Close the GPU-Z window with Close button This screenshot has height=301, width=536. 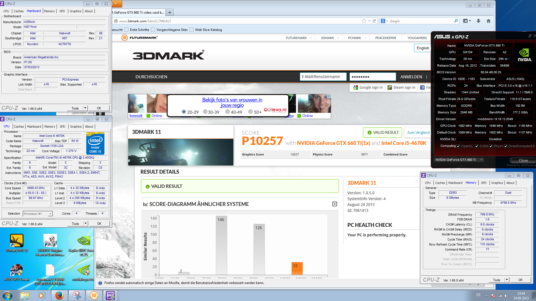523,160
